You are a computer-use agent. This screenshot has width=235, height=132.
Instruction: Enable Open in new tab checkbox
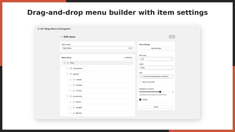[140, 82]
